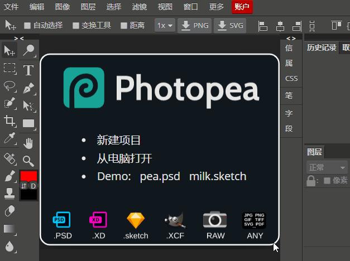Select the Hand tool
The width and height of the screenshot is (350, 261).
tap(28, 143)
